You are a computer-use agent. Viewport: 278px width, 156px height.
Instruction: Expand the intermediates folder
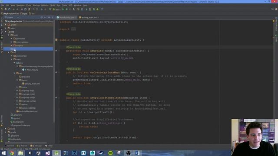12,42
